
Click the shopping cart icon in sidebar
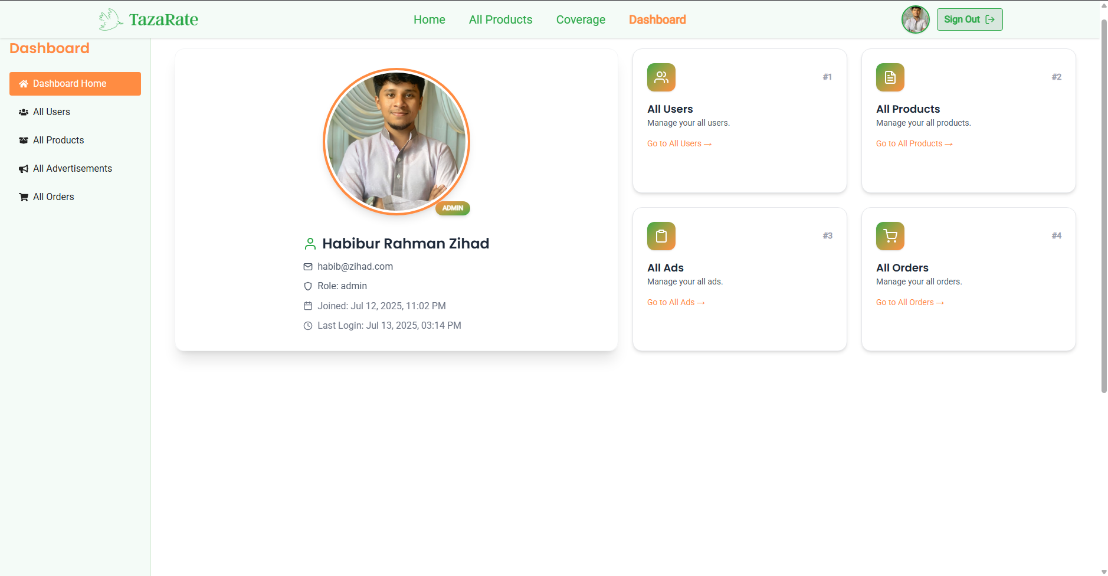click(x=24, y=197)
